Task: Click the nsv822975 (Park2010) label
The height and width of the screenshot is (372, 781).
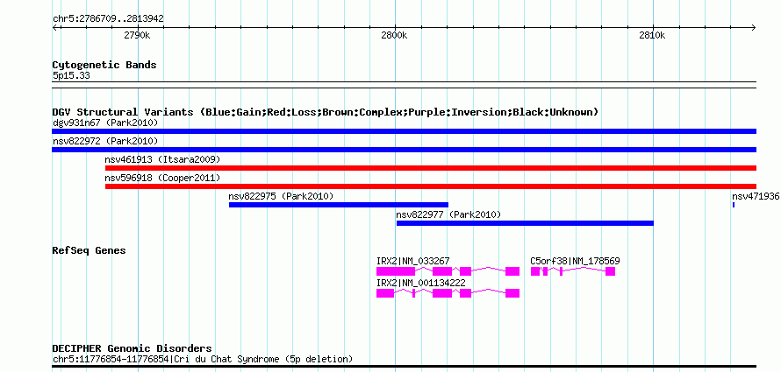Action: [281, 196]
